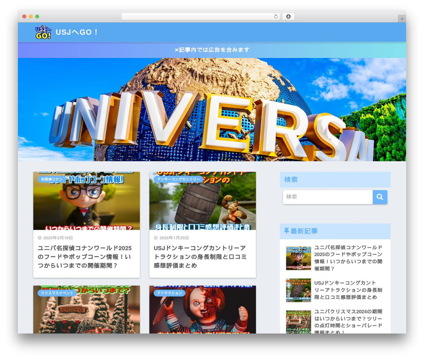Click the clock icon beside 2025年1月29日

[x=156, y=238]
